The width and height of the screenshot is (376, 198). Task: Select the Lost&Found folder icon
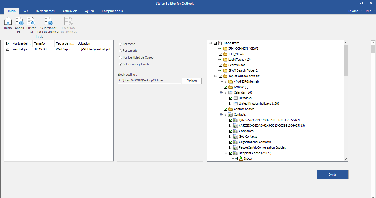pyautogui.click(x=225, y=59)
